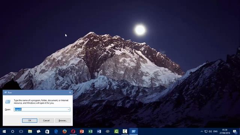Open PowerPoint from the taskbar
The height and width of the screenshot is (135, 240).
coord(82,131)
